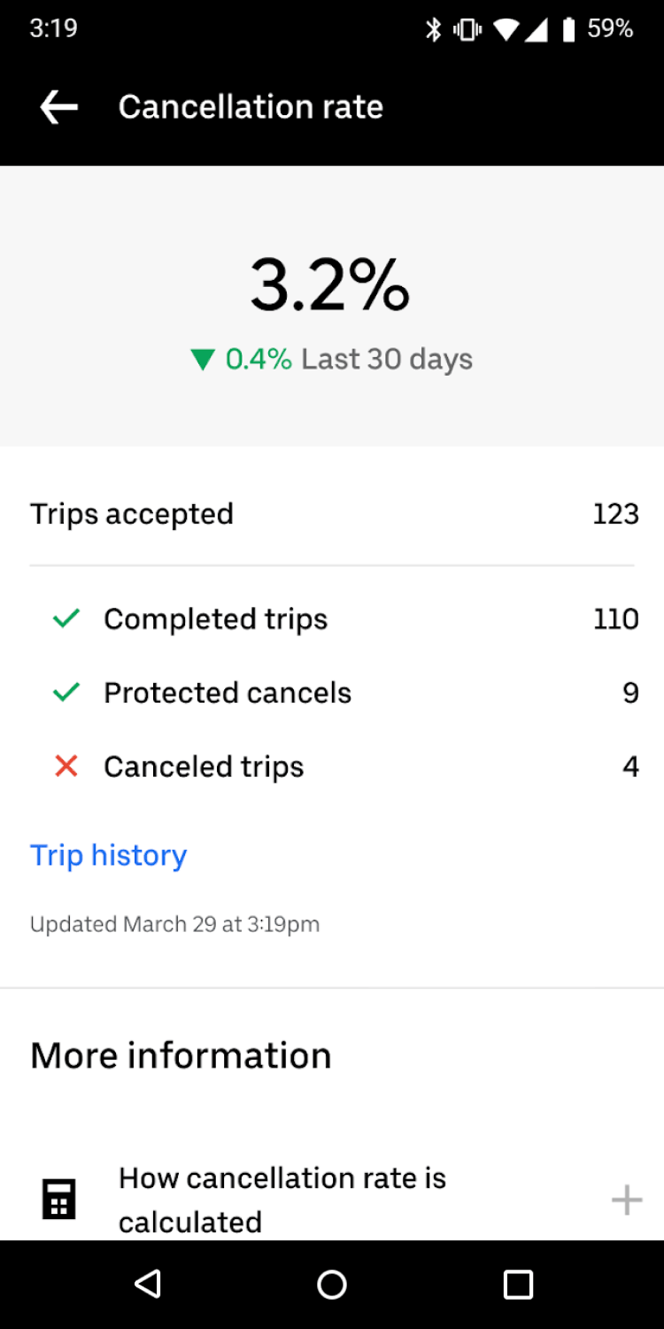Viewport: 664px width, 1329px height.
Task: Tap the green check beside Protected cancels
Action: pos(66,692)
